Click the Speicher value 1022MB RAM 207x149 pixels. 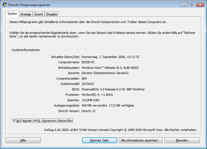[90, 100]
